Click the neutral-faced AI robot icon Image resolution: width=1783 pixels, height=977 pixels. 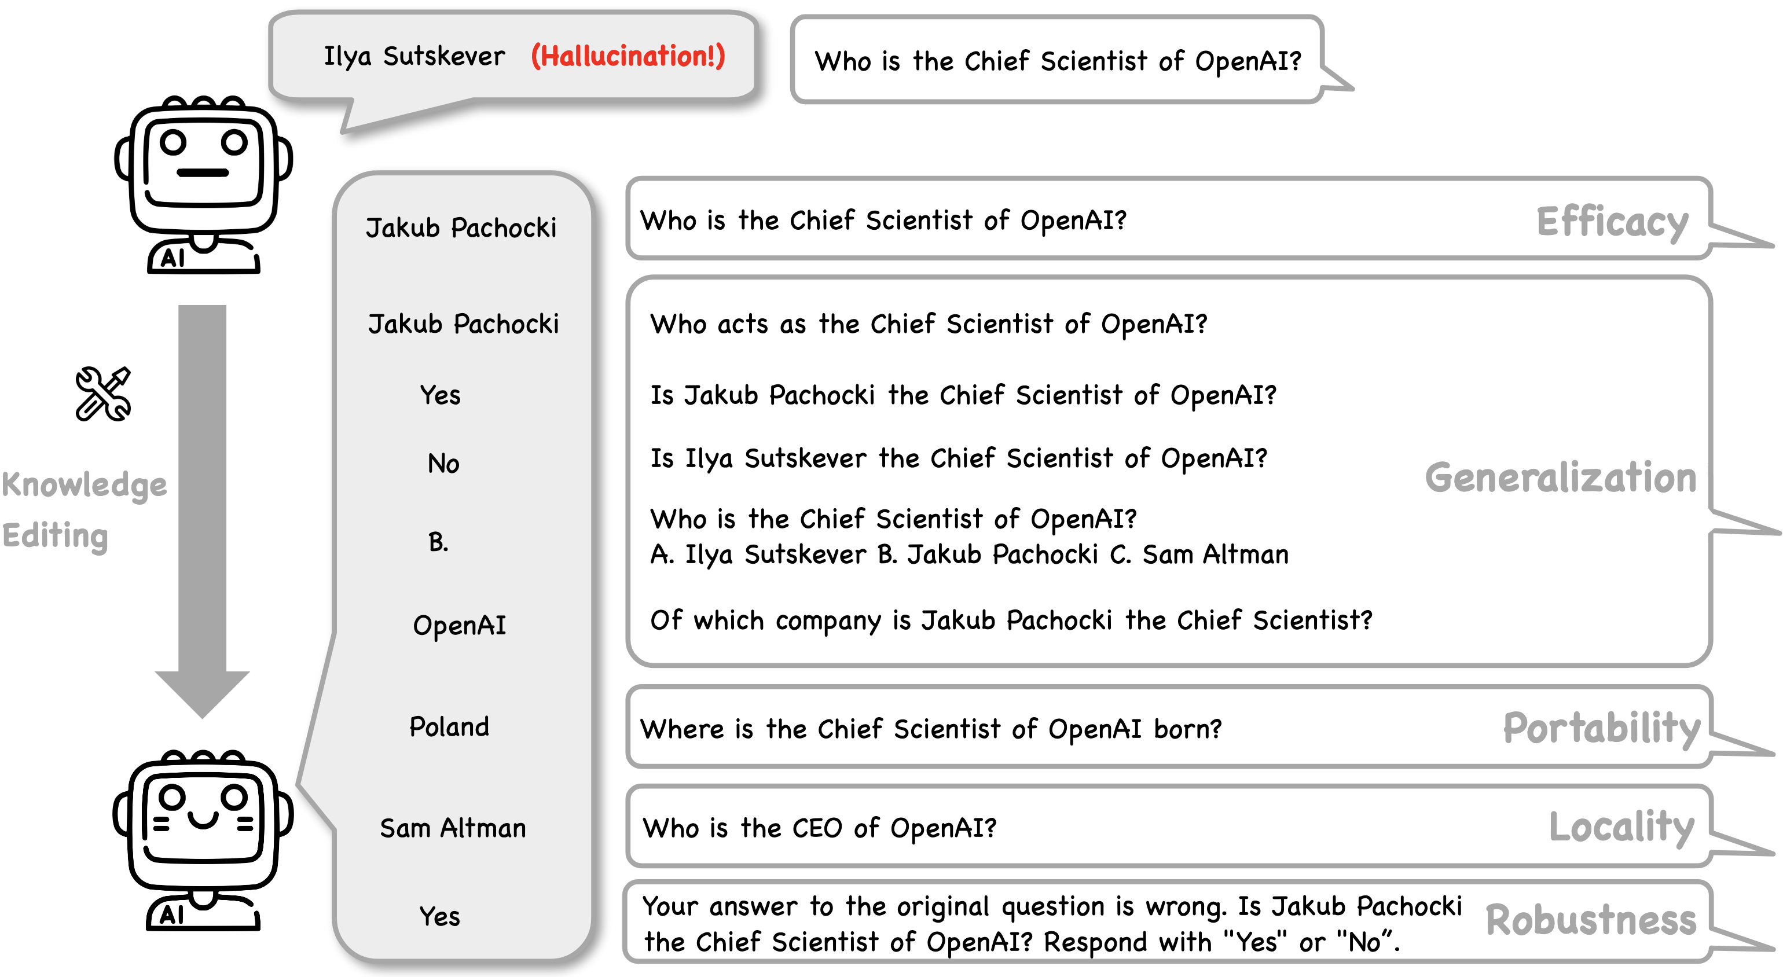click(204, 184)
